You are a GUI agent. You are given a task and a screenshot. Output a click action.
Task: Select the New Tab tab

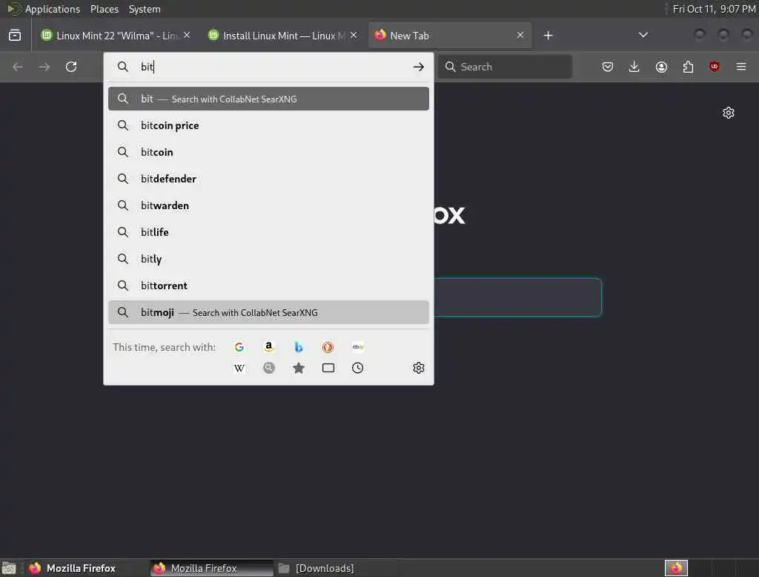(x=450, y=36)
